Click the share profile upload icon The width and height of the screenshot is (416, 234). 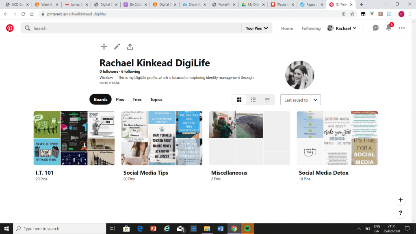[x=130, y=47]
